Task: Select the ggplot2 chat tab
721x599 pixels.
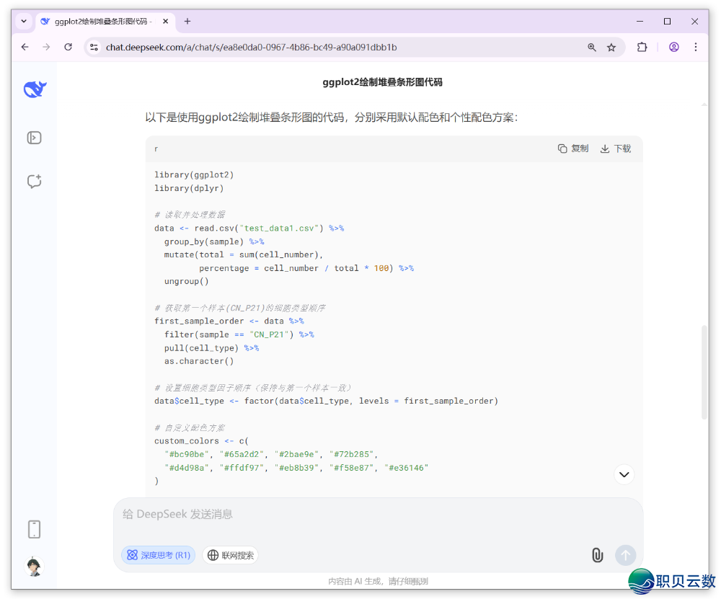Action: [105, 22]
